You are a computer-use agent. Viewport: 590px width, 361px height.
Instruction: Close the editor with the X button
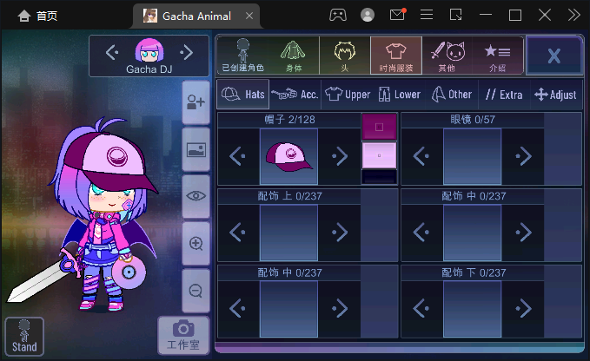(x=554, y=56)
